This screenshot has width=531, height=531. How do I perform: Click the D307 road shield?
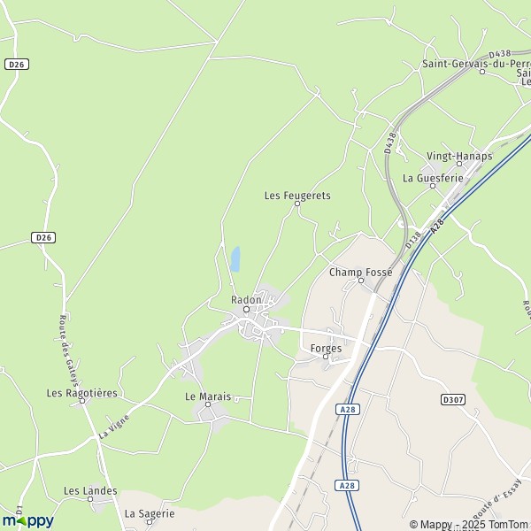453,400
